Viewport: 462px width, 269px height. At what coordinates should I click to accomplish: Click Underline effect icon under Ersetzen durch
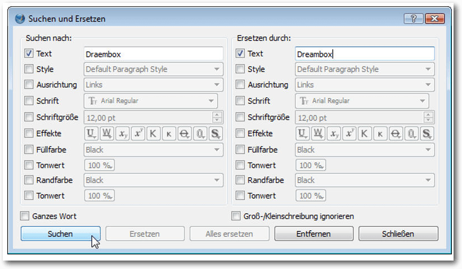302,134
